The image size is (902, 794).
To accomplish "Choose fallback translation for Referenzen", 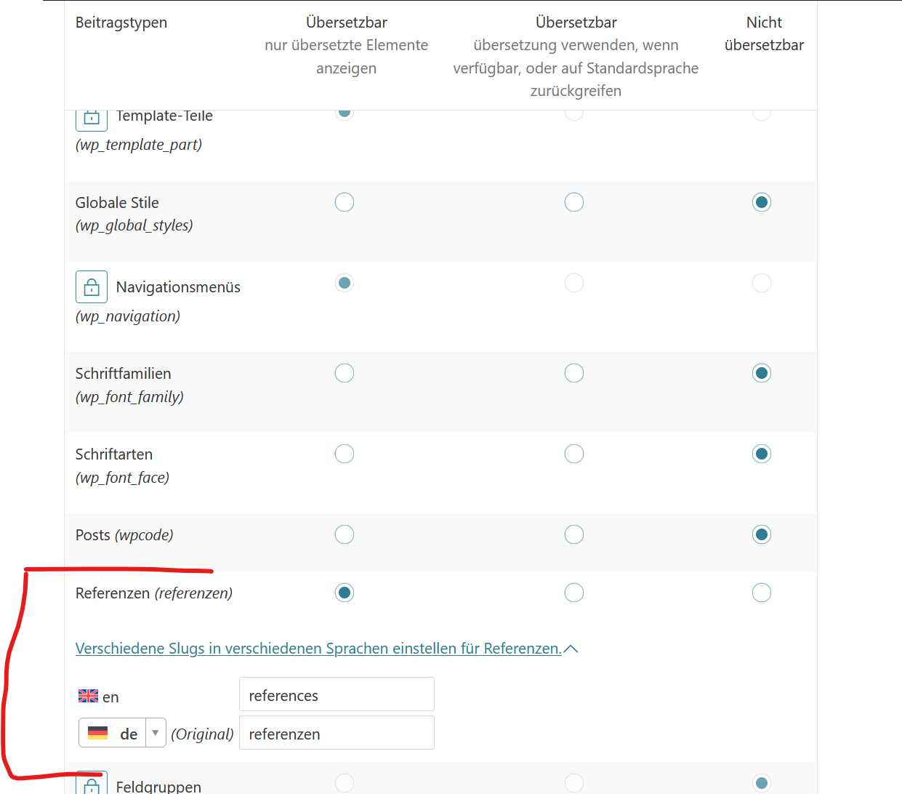I will [574, 593].
